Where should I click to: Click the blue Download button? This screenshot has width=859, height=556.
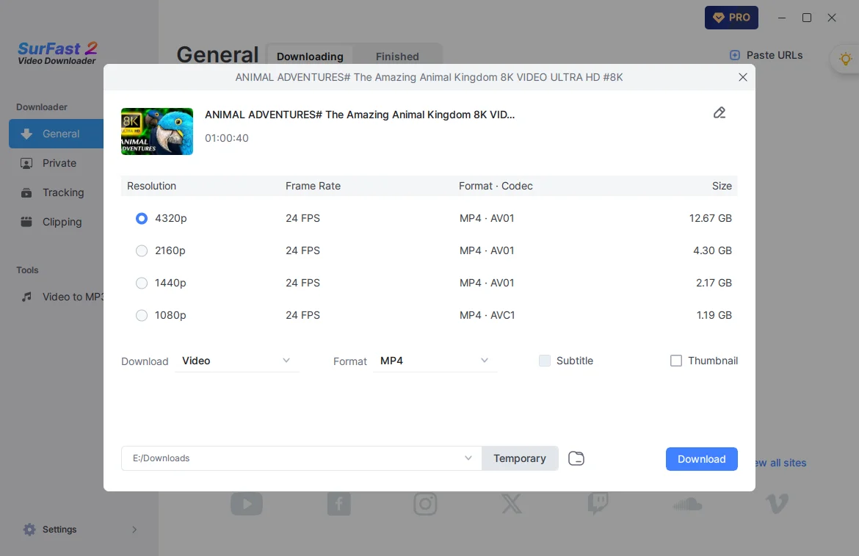point(701,458)
